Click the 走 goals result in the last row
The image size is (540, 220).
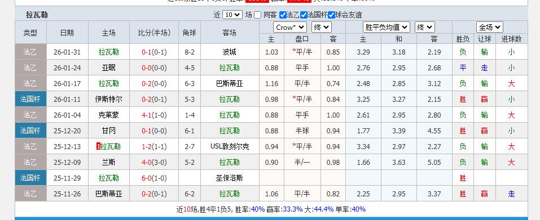511,194
